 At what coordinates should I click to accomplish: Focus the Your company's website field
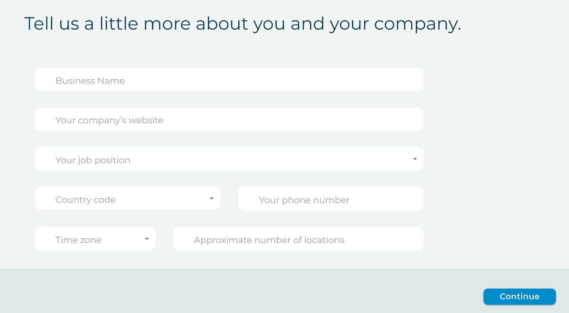click(229, 119)
